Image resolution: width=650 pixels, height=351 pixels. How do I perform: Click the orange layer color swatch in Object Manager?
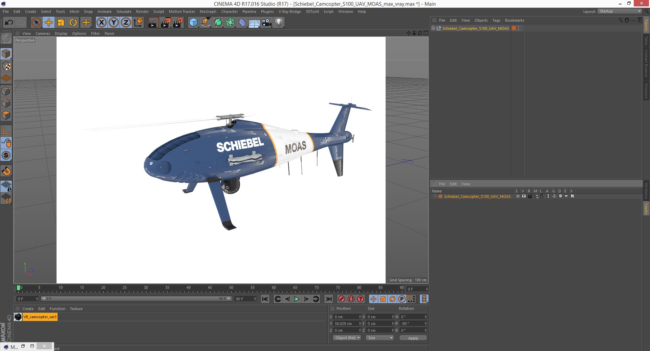(x=514, y=28)
